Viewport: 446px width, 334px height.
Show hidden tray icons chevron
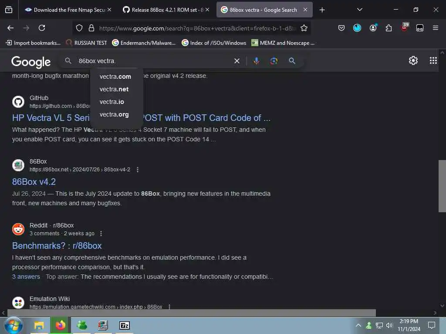[x=358, y=325]
